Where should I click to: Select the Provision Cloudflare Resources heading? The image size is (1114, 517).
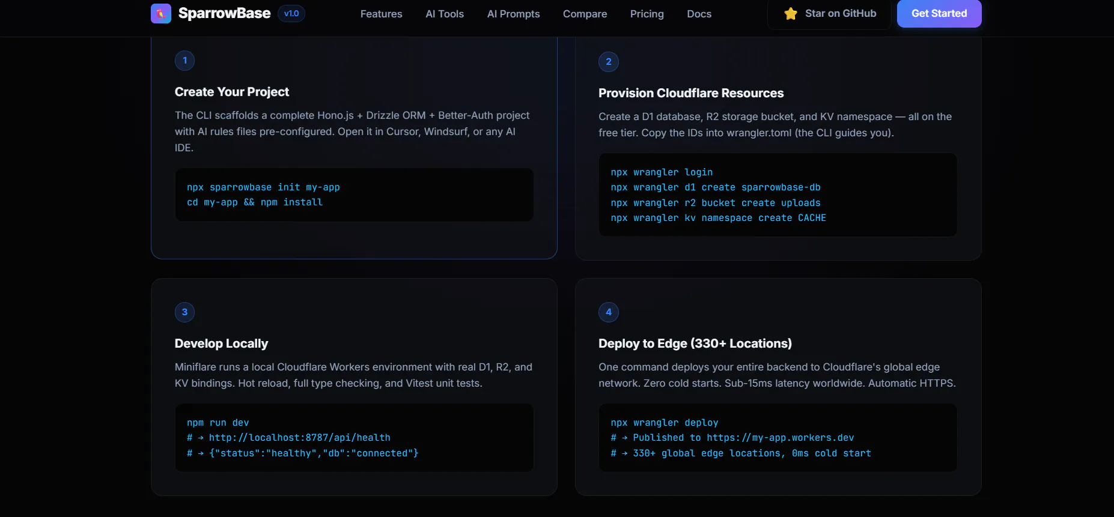coord(691,93)
